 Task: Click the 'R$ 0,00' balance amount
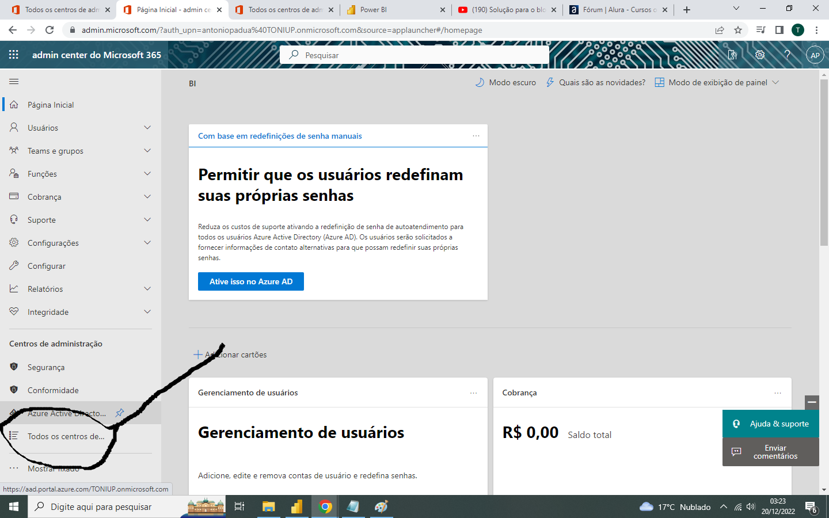530,432
